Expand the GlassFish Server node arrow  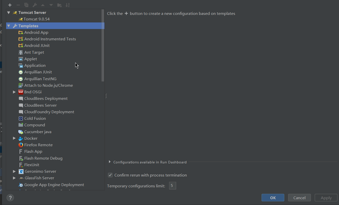14,178
